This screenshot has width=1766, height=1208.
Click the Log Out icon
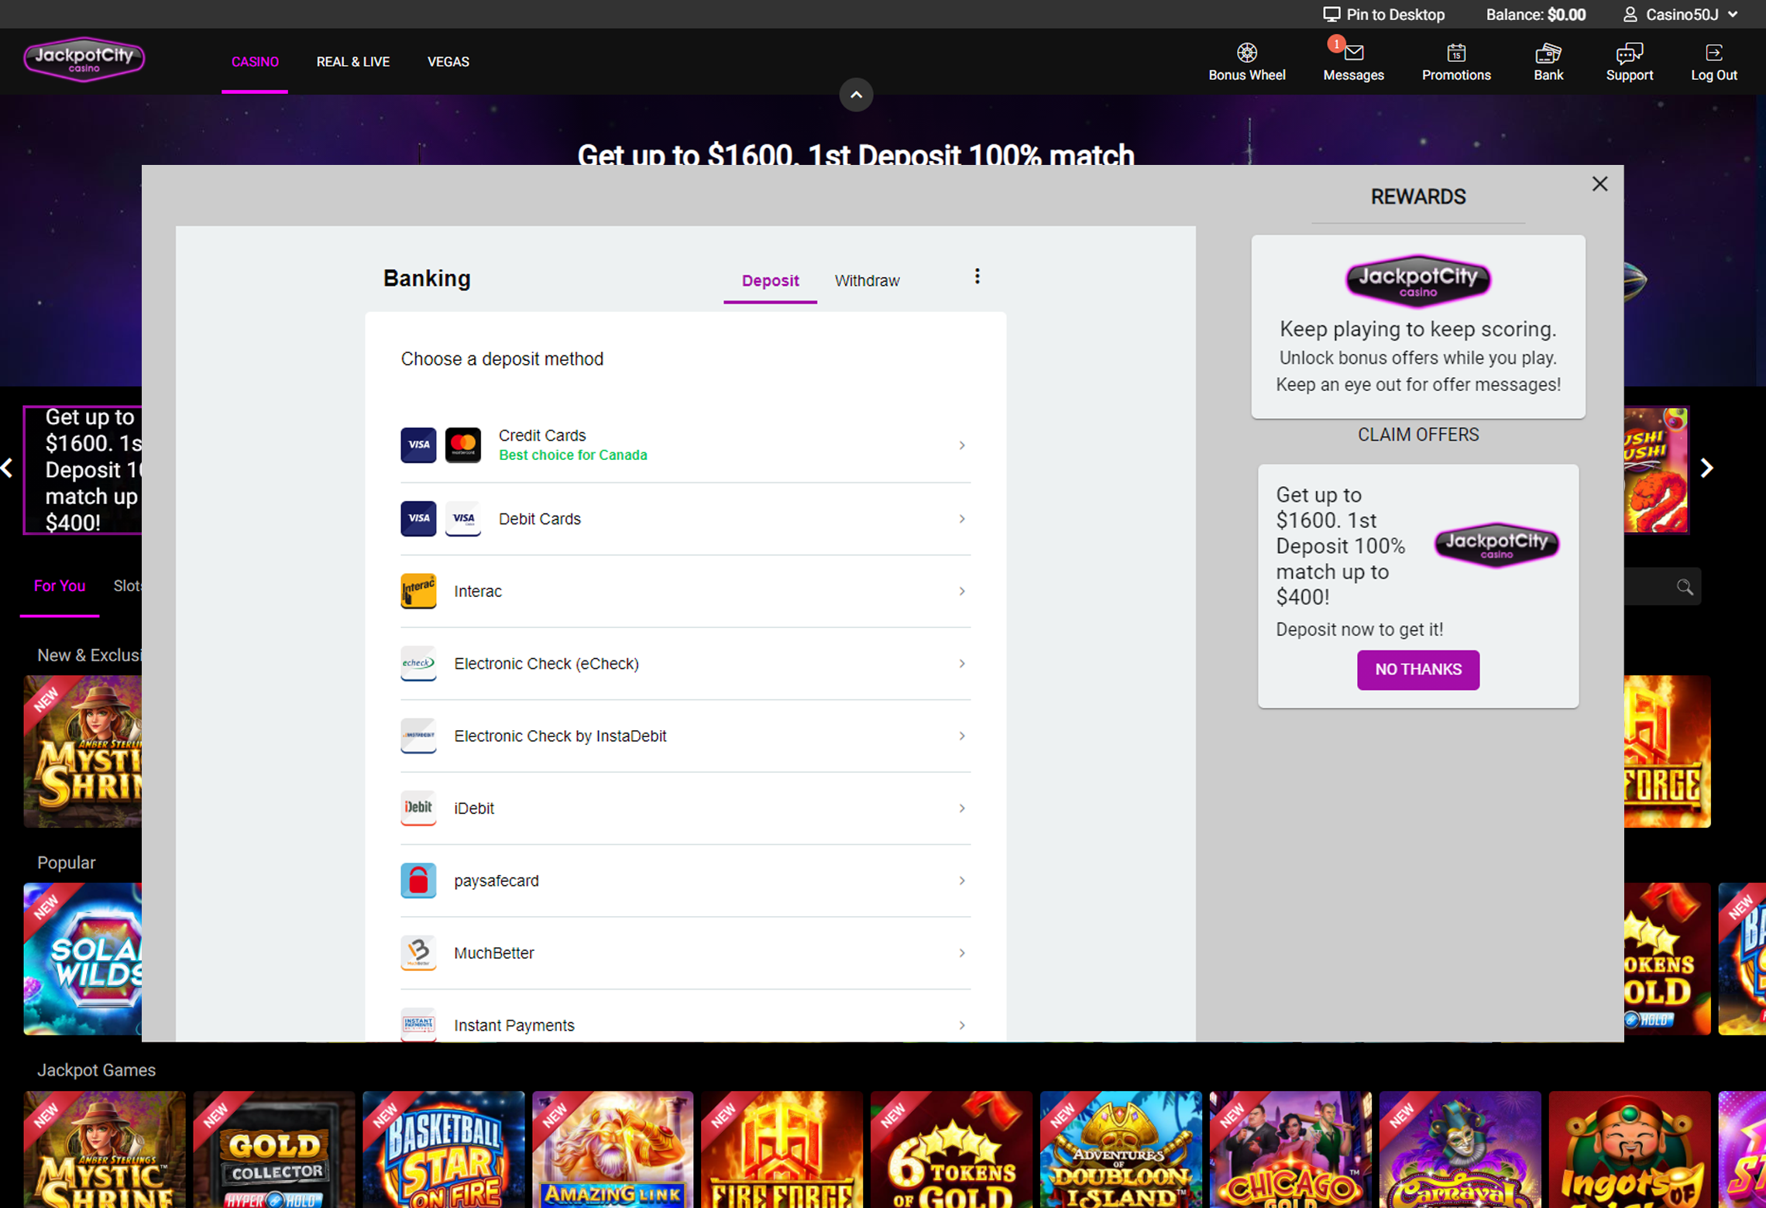point(1713,53)
